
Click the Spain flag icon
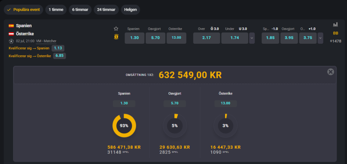[11, 26]
